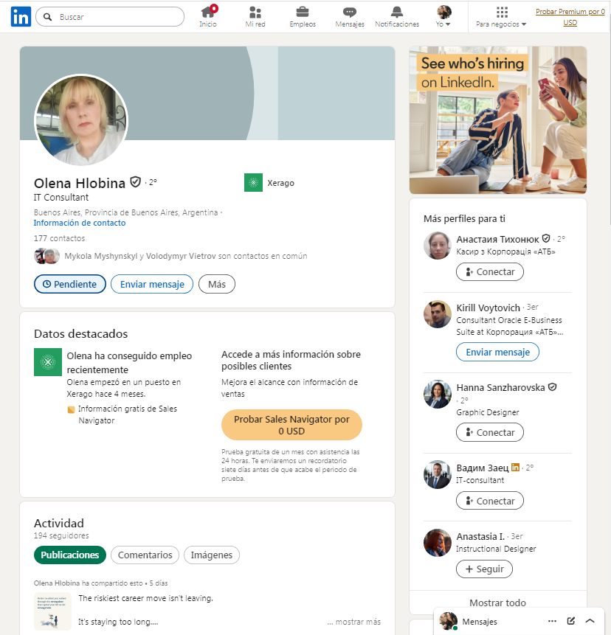The image size is (611, 635).
Task: Expand post with mostrar más
Action: pyautogui.click(x=354, y=622)
